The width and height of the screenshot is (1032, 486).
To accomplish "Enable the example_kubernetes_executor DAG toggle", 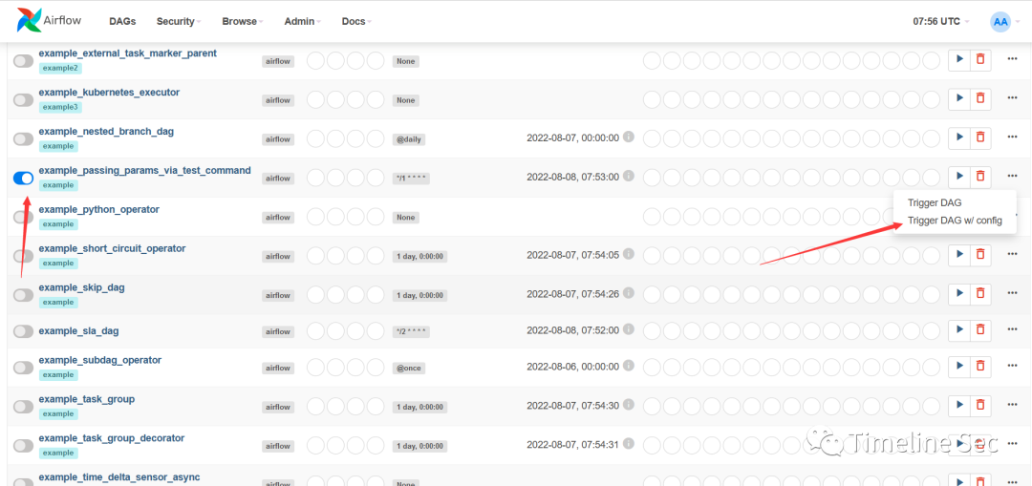I will (x=24, y=100).
